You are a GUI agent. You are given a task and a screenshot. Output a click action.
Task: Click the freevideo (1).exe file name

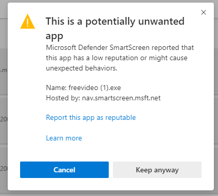95,87
